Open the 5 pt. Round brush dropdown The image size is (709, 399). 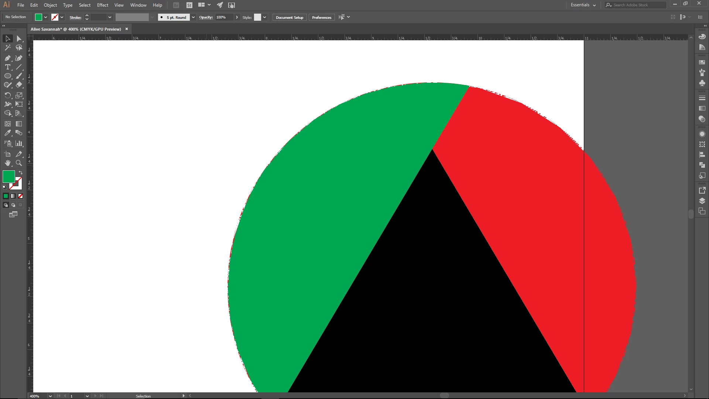click(193, 17)
